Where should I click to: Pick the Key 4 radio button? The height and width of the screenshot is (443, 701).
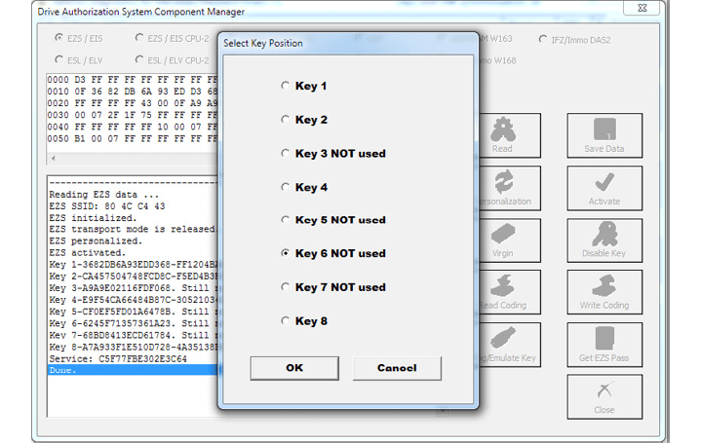pyautogui.click(x=286, y=187)
